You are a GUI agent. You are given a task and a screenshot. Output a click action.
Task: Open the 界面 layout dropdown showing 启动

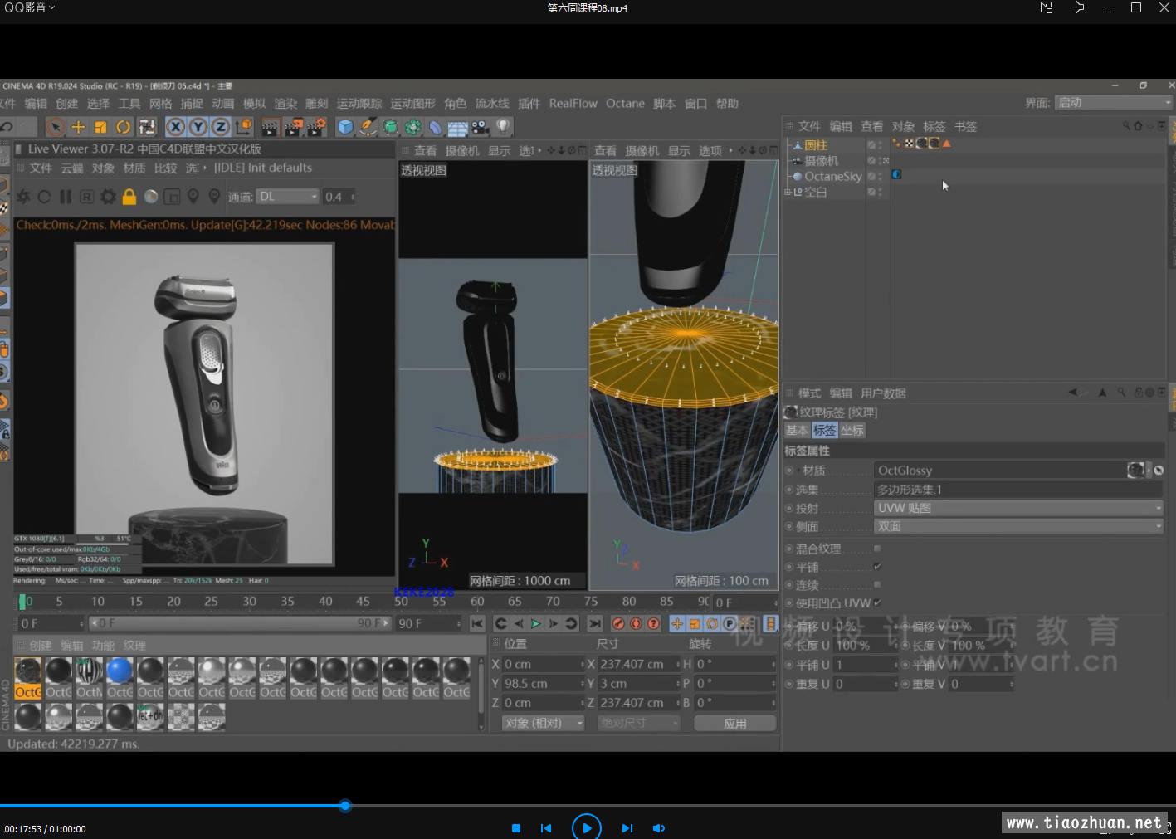pyautogui.click(x=1114, y=102)
